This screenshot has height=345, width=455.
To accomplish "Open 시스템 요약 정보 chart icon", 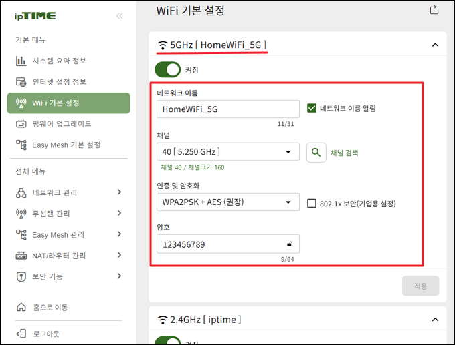I will point(21,61).
